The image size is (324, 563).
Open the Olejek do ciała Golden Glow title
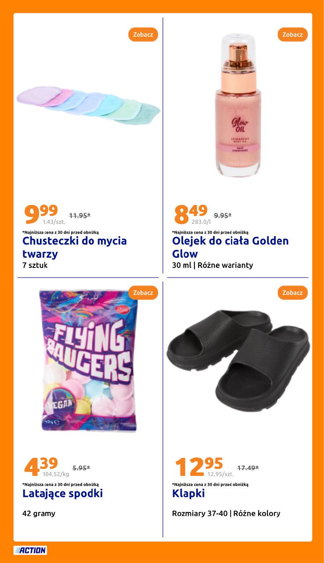[x=230, y=247]
